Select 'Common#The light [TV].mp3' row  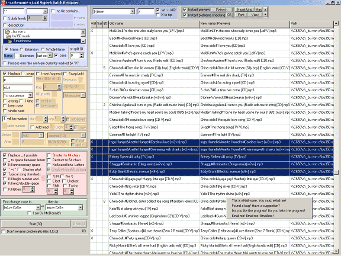click(211, 135)
